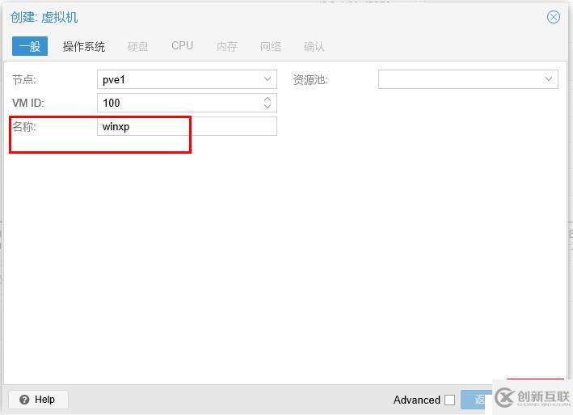Expand the 资源池 dropdown arrow
This screenshot has width=573, height=415.
coord(549,79)
